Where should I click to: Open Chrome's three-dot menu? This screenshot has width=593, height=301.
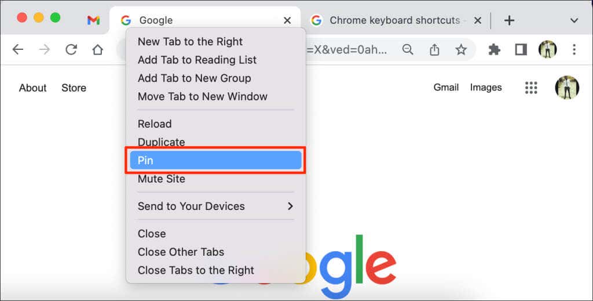[574, 50]
